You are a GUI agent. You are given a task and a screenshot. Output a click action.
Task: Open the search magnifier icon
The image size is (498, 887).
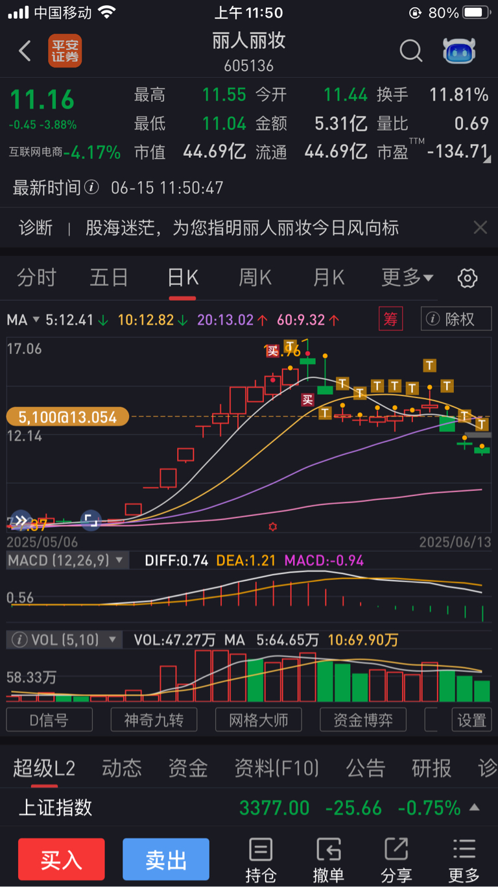(411, 51)
